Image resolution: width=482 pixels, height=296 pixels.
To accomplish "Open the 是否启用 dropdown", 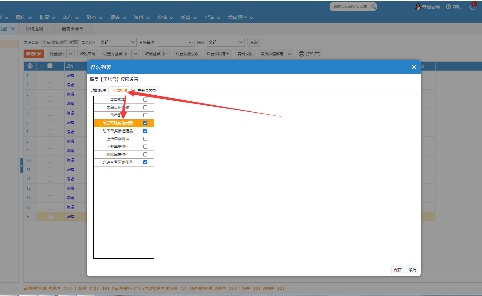I will point(118,42).
